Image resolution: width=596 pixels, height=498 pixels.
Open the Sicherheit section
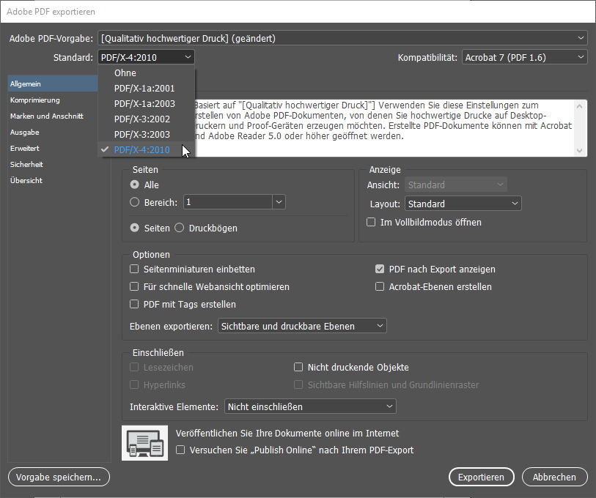pyautogui.click(x=26, y=165)
